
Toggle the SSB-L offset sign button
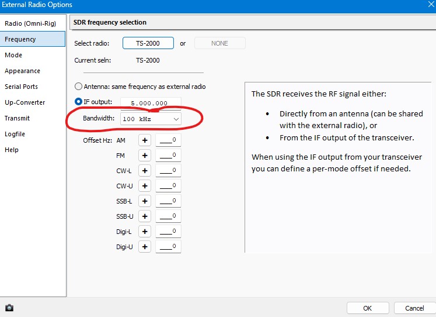145,201
